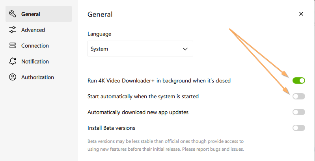Enable Install Beta versions switch
The height and width of the screenshot is (161, 315).
point(299,128)
